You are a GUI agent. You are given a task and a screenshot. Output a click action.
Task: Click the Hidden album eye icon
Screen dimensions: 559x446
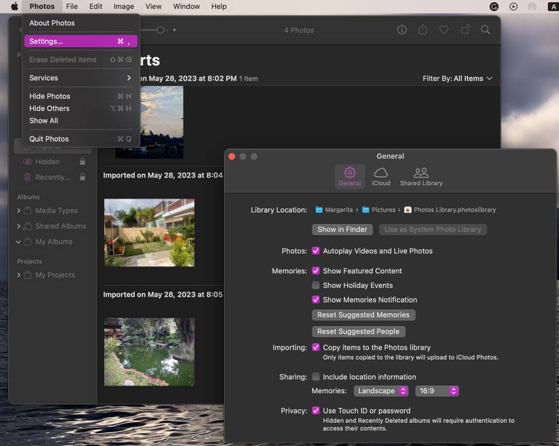pyautogui.click(x=28, y=161)
